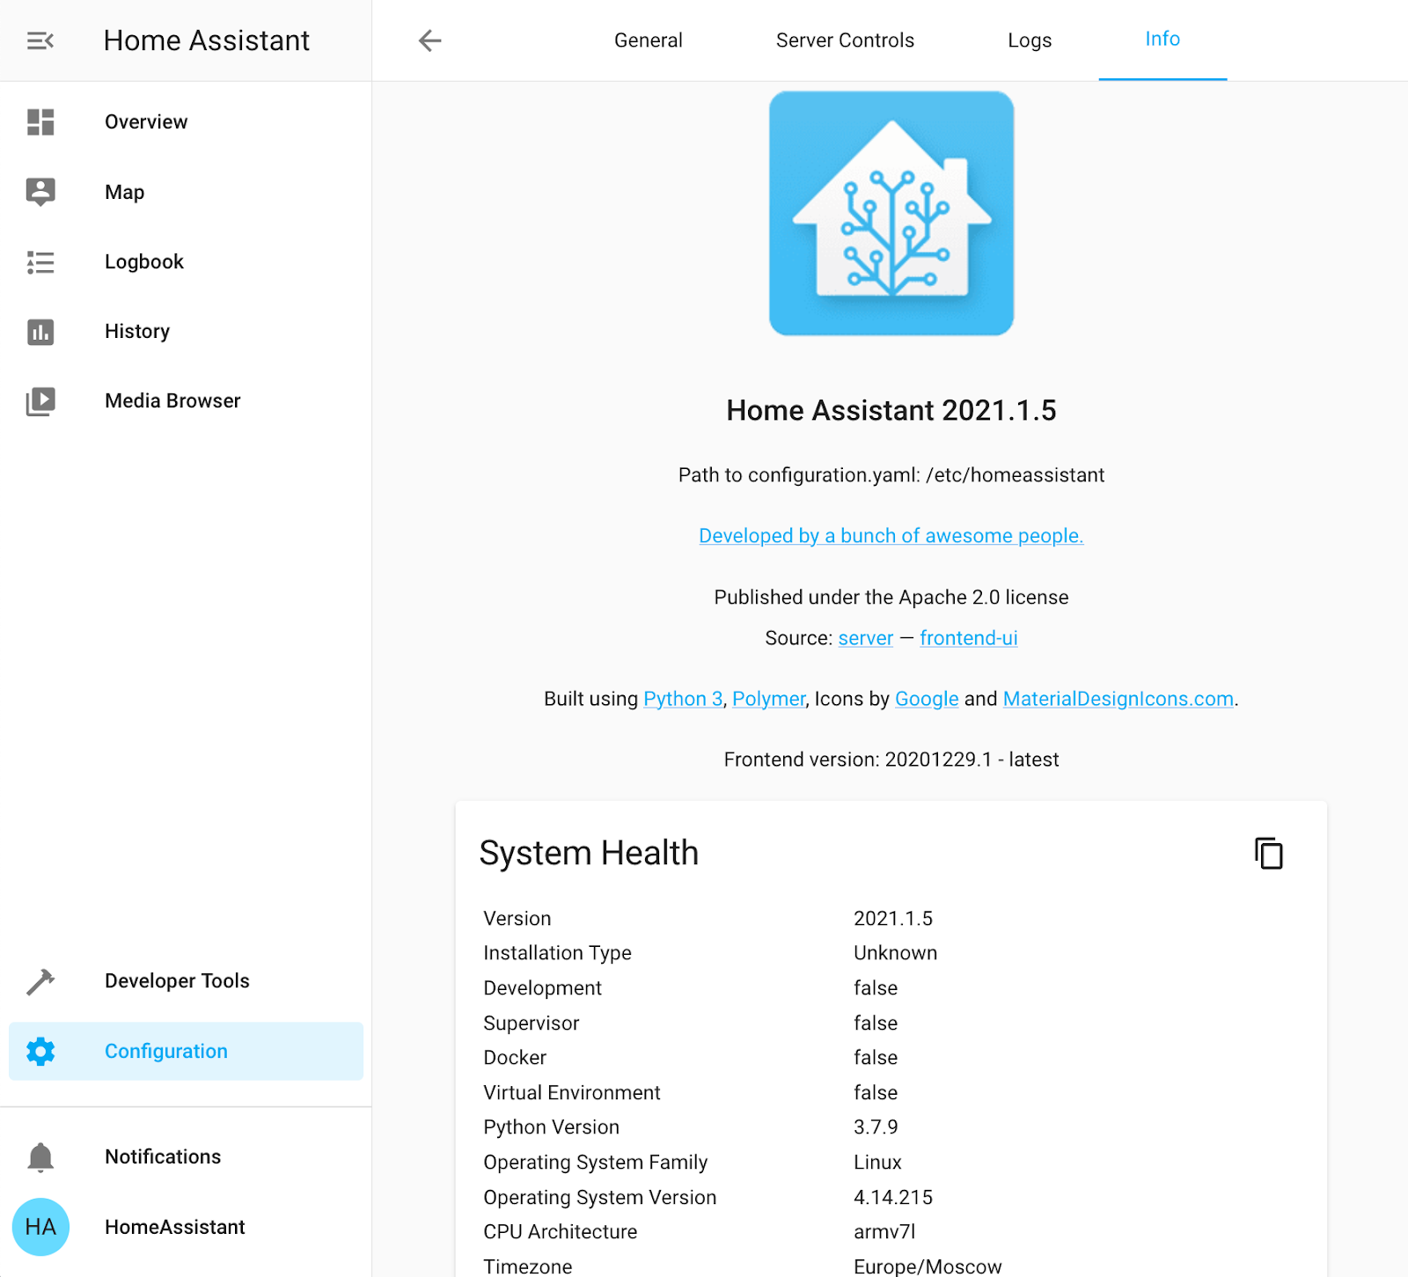Click the Timezone value Europe/Moscow
This screenshot has width=1408, height=1277.
point(928,1266)
